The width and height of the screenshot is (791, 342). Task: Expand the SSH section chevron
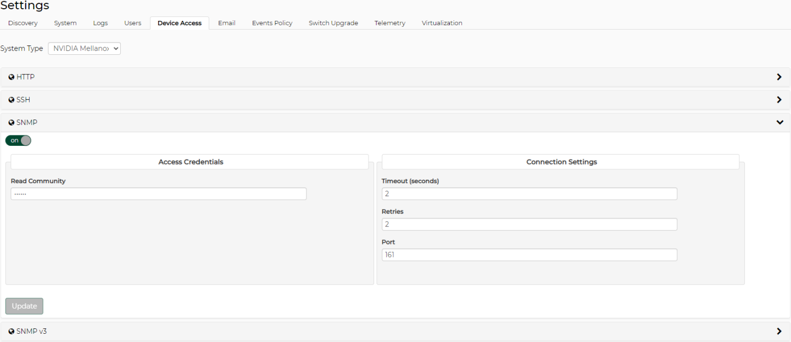tap(779, 100)
